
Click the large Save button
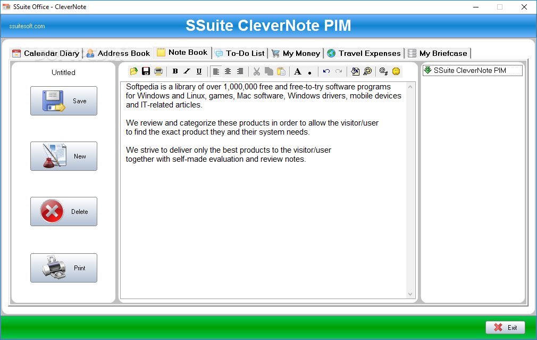point(64,101)
